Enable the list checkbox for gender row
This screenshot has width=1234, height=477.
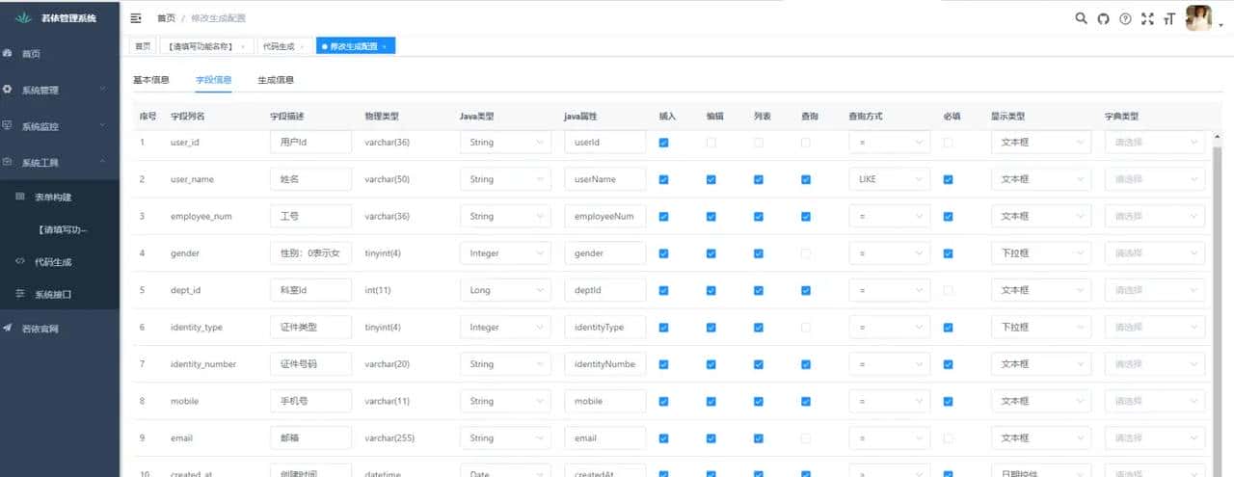pyautogui.click(x=759, y=253)
